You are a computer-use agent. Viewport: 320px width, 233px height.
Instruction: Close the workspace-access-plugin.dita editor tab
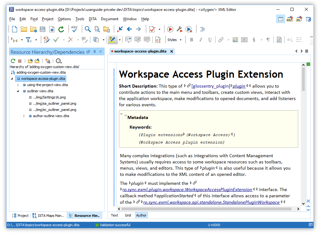click(171, 51)
